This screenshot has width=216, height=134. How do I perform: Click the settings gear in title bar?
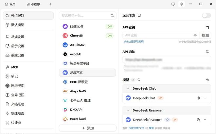click(x=181, y=4)
